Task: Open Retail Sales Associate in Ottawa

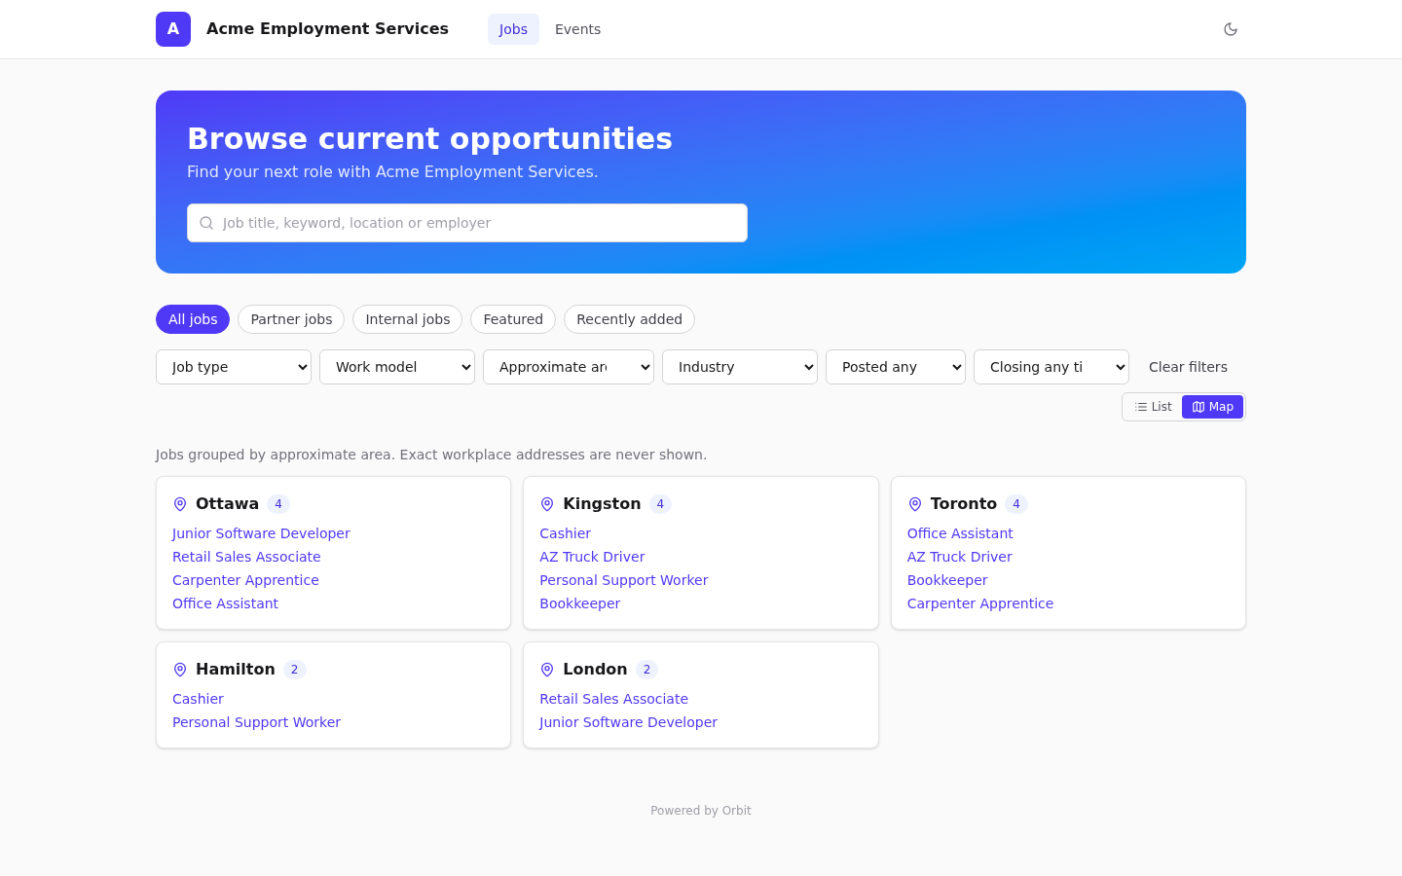Action: [x=246, y=557]
